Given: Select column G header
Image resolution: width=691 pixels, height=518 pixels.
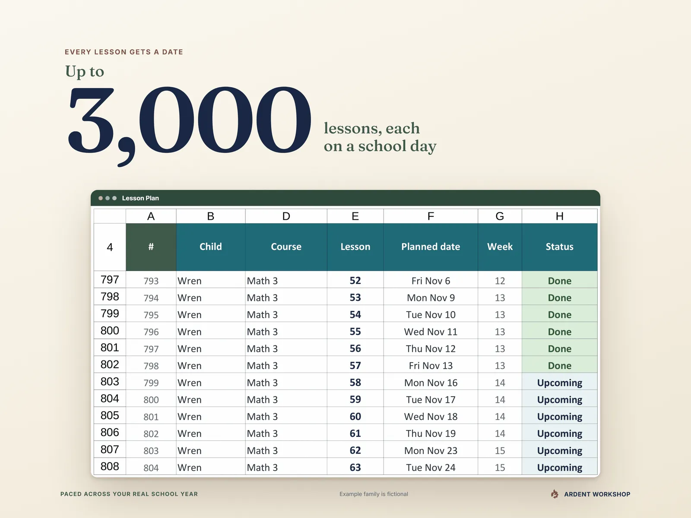Looking at the screenshot, I should pyautogui.click(x=500, y=216).
